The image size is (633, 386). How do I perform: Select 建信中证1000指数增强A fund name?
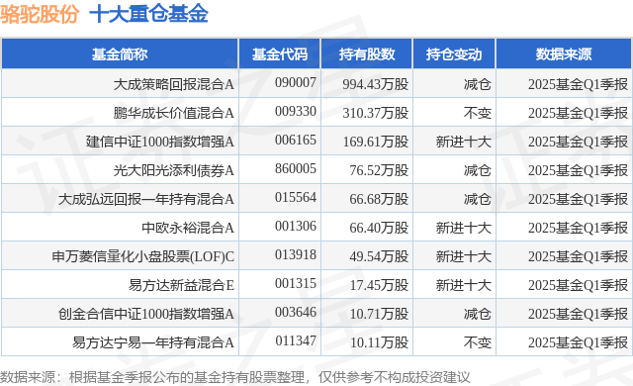[x=160, y=142]
